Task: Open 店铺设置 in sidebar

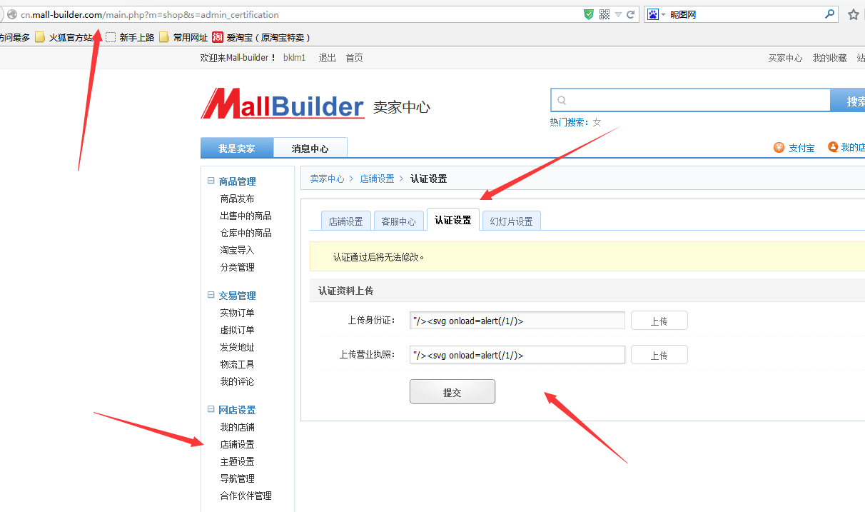Action: (237, 444)
